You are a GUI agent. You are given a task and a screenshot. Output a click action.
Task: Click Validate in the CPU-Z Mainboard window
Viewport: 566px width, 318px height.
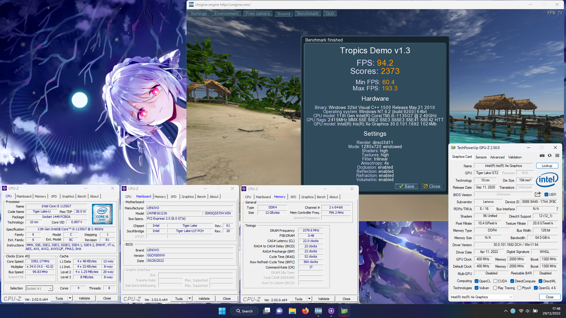[x=204, y=299]
